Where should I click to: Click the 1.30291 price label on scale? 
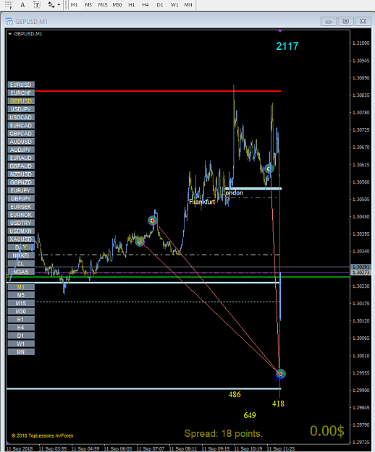361,267
